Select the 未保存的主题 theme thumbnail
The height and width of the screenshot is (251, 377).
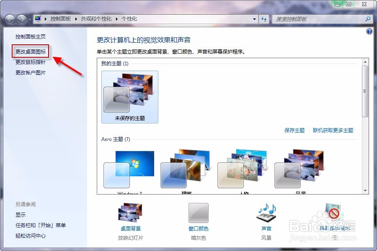130,97
